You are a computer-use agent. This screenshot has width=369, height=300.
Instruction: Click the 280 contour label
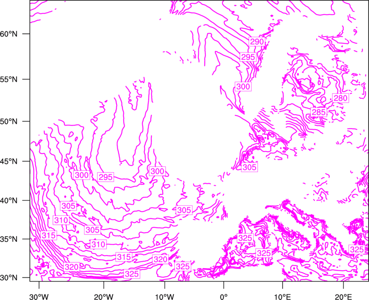coord(340,98)
